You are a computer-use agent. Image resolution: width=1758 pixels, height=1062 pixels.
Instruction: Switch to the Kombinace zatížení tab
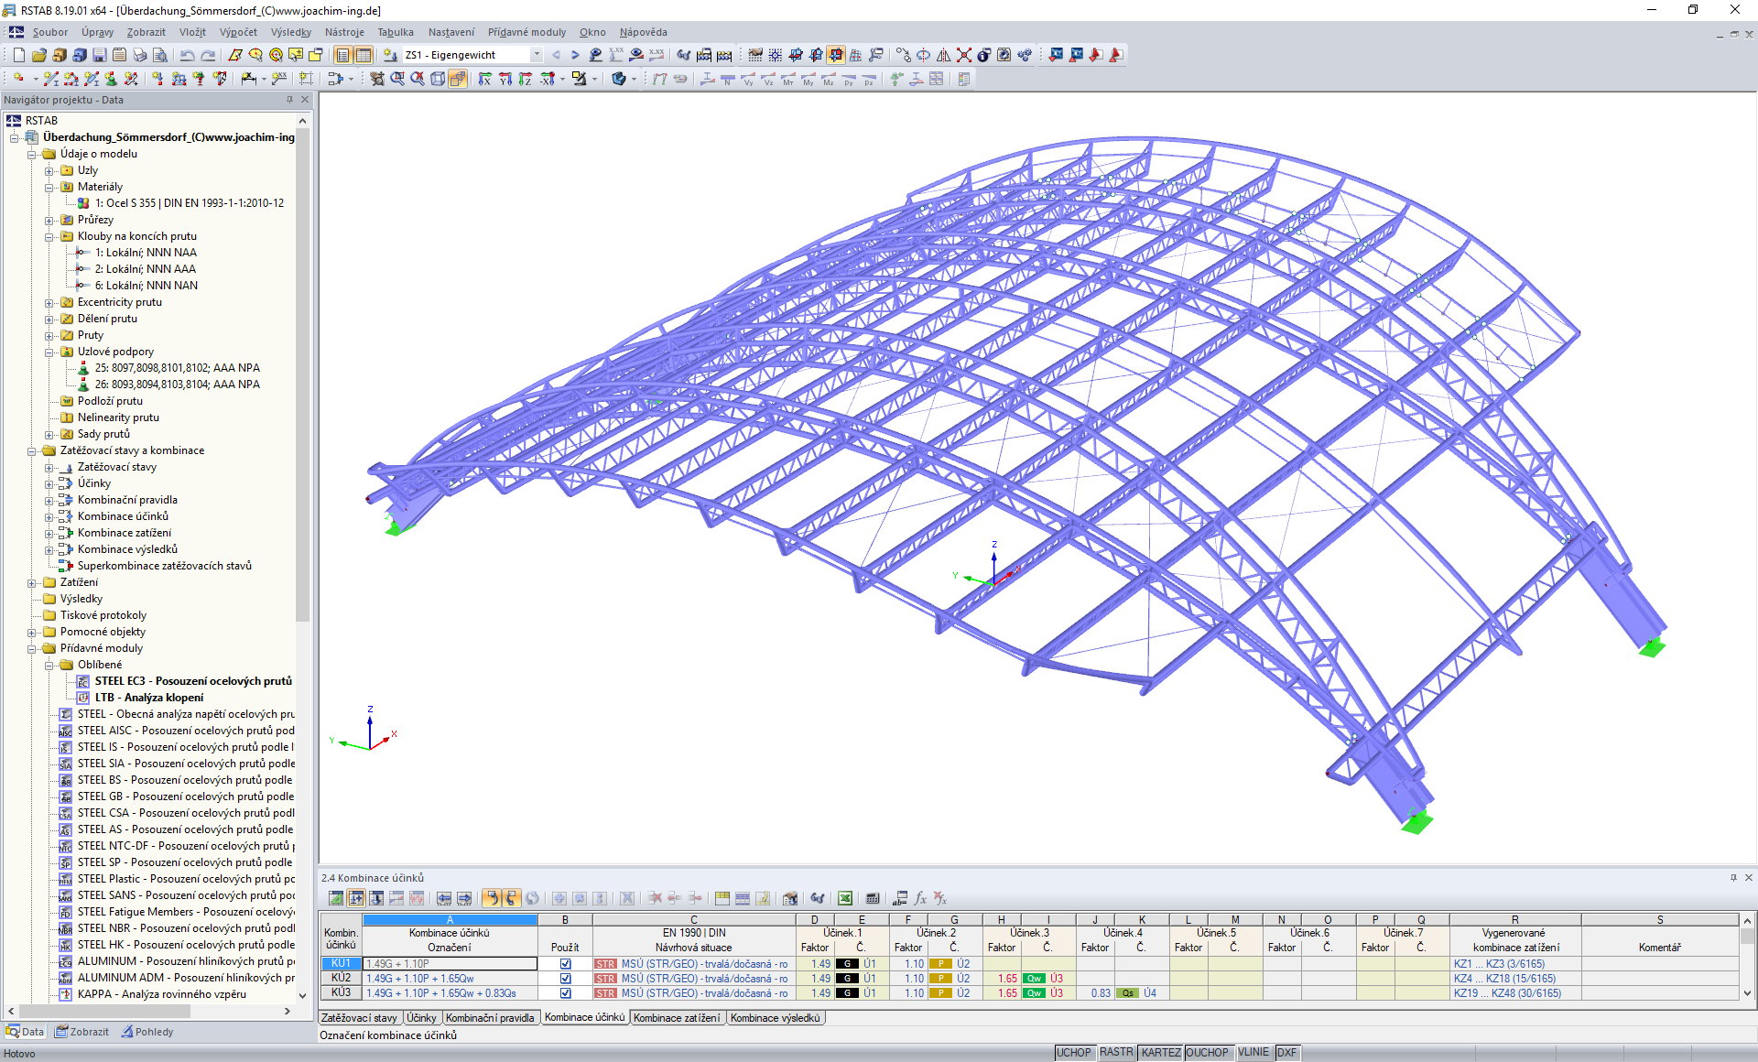pos(677,1017)
